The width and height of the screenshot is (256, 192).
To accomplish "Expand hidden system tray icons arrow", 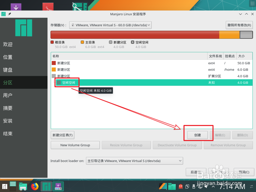I will (x=213, y=186).
